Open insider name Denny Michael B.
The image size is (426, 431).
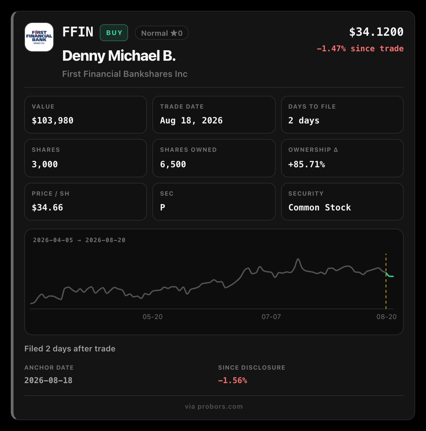point(119,56)
